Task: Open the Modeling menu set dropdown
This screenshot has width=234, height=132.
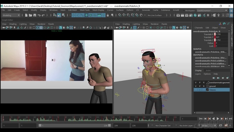Action: [x=11, y=15]
